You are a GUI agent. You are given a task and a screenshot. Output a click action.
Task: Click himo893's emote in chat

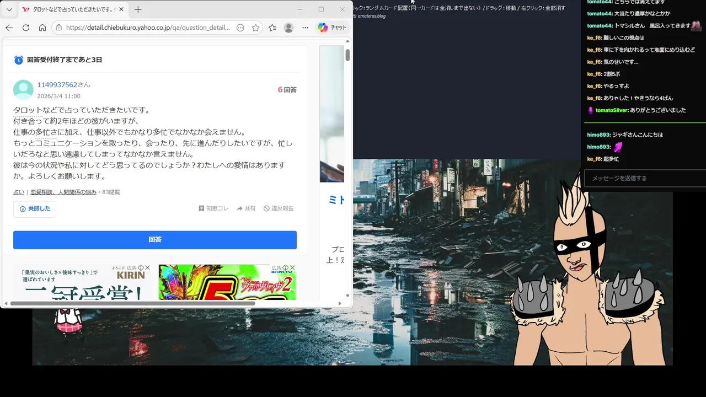pos(619,147)
